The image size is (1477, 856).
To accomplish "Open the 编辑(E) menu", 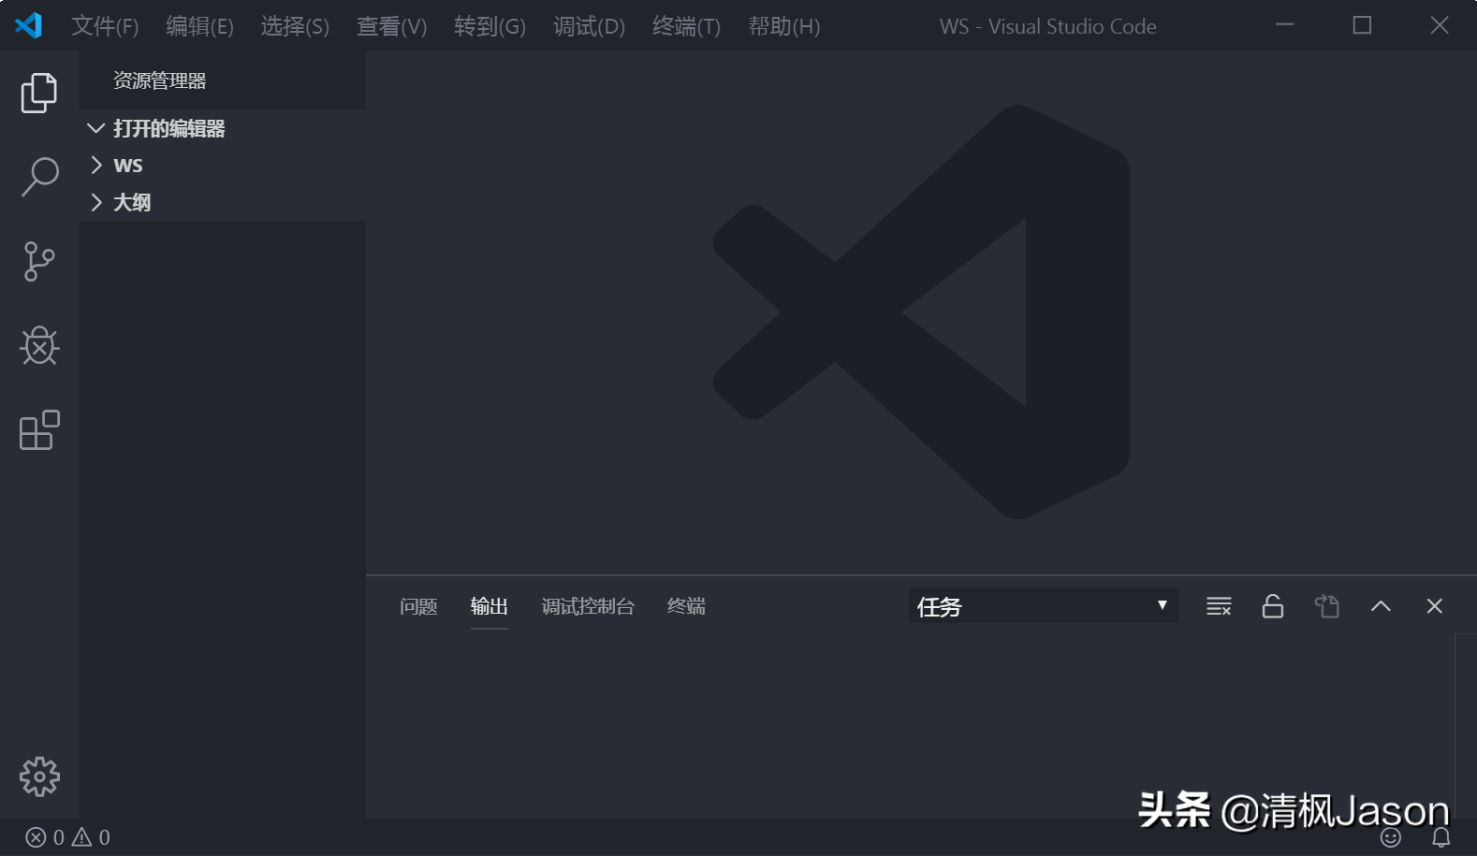I will click(199, 26).
